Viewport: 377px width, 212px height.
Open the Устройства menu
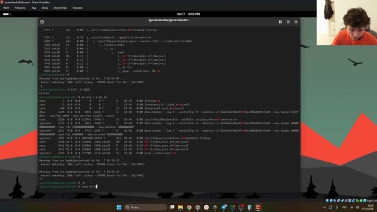(x=60, y=8)
